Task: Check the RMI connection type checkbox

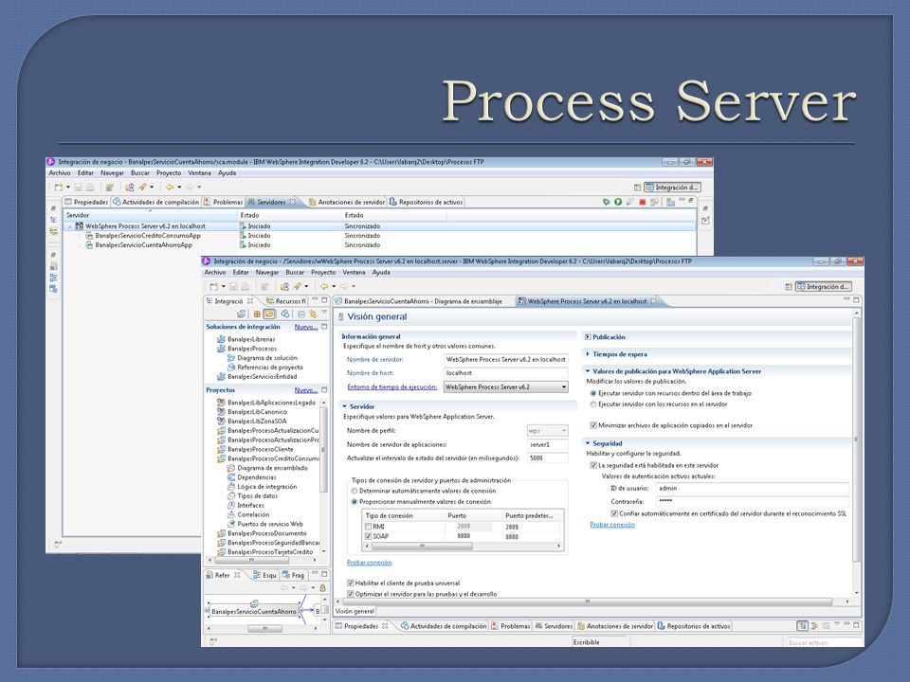Action: point(368,527)
